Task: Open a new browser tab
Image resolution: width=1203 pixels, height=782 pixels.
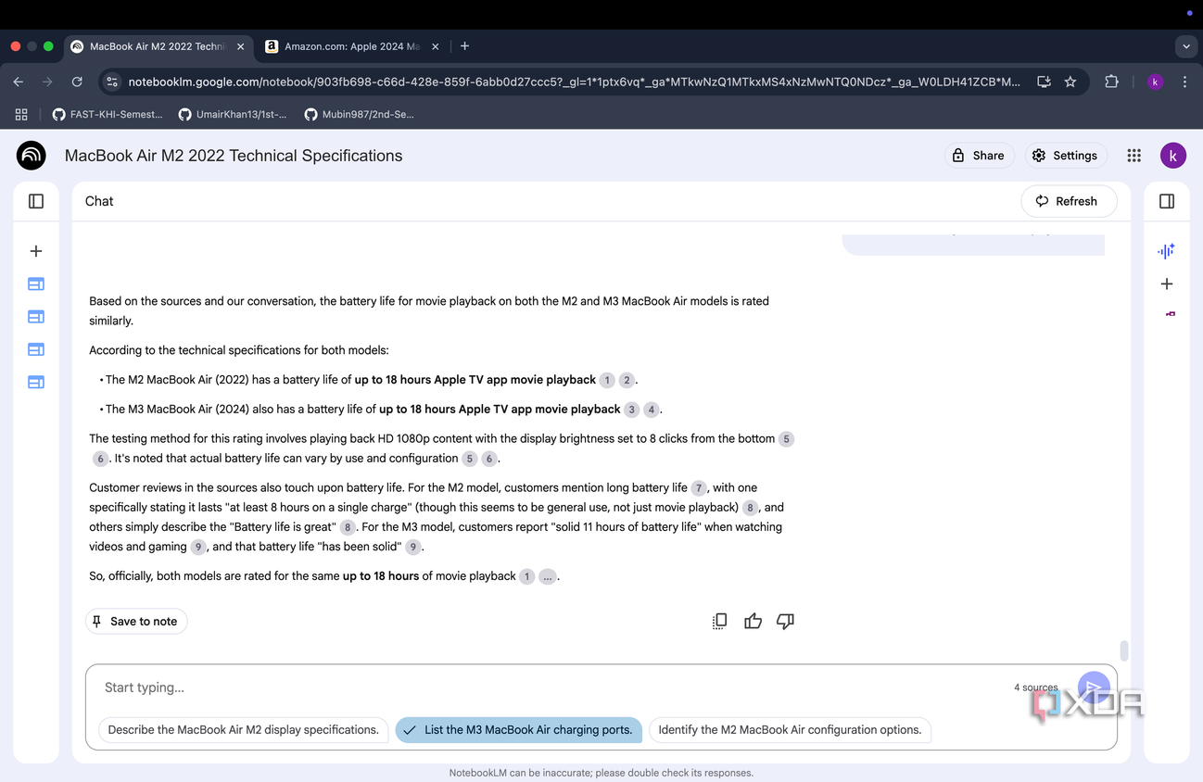Action: (464, 46)
